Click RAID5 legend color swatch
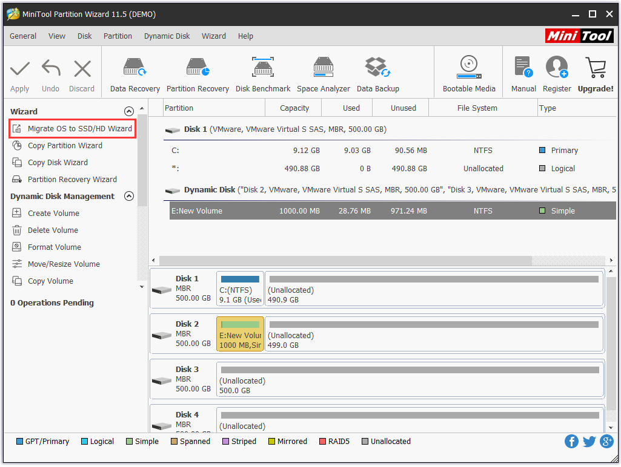 tap(322, 442)
